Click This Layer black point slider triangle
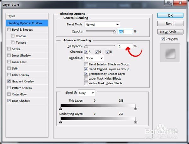Screen dimensions: 189x144 (x=60, y=109)
